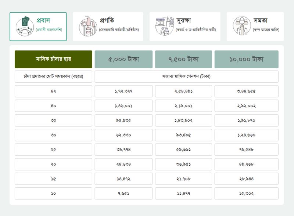Click the Probash passport globe icon
Image resolution: width=294 pixels, height=216 pixels.
coord(25,26)
